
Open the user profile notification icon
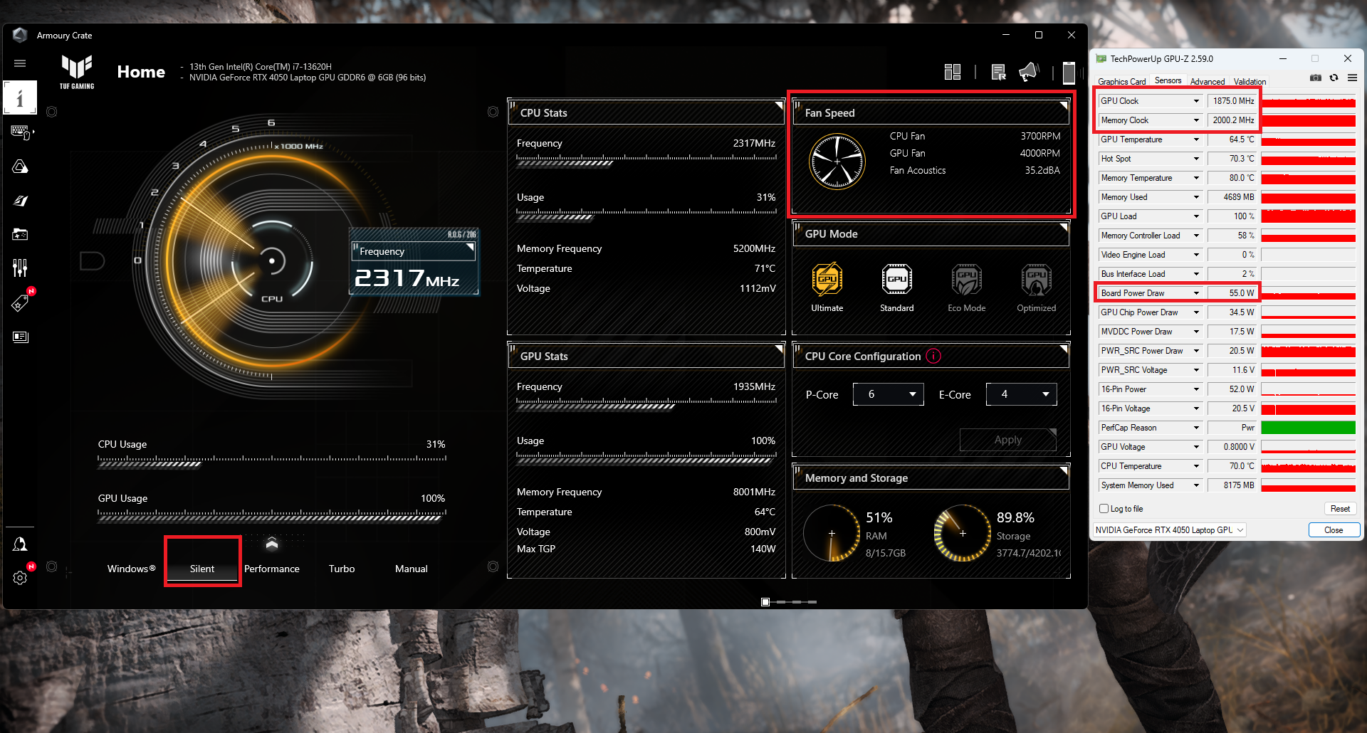tap(20, 544)
